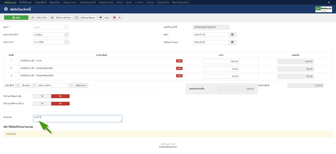Click the green checkmark icon in toolbar
Viewport: 336px width, 154px height.
point(33,18)
